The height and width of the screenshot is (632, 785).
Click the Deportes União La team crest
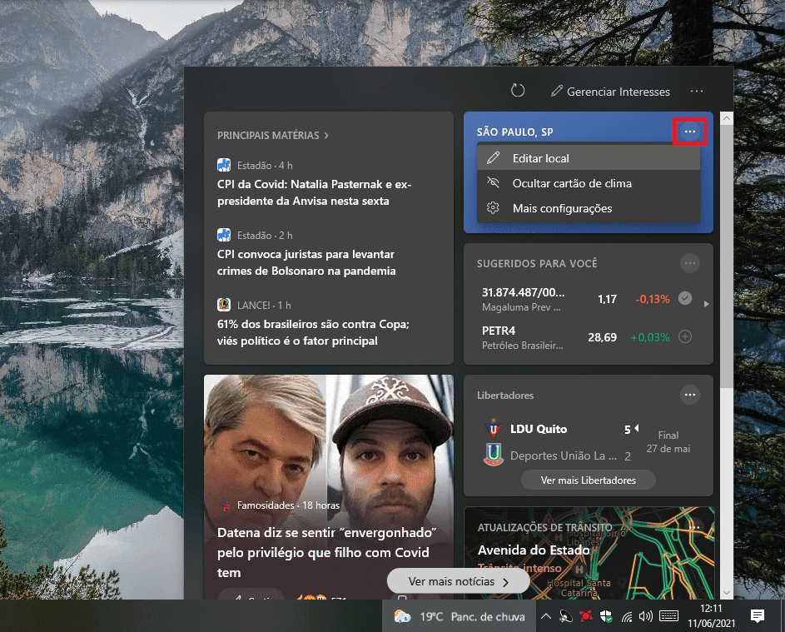(493, 455)
